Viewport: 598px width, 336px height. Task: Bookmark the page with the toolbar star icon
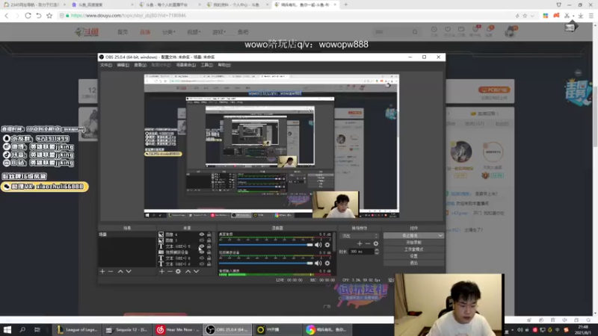point(49,16)
